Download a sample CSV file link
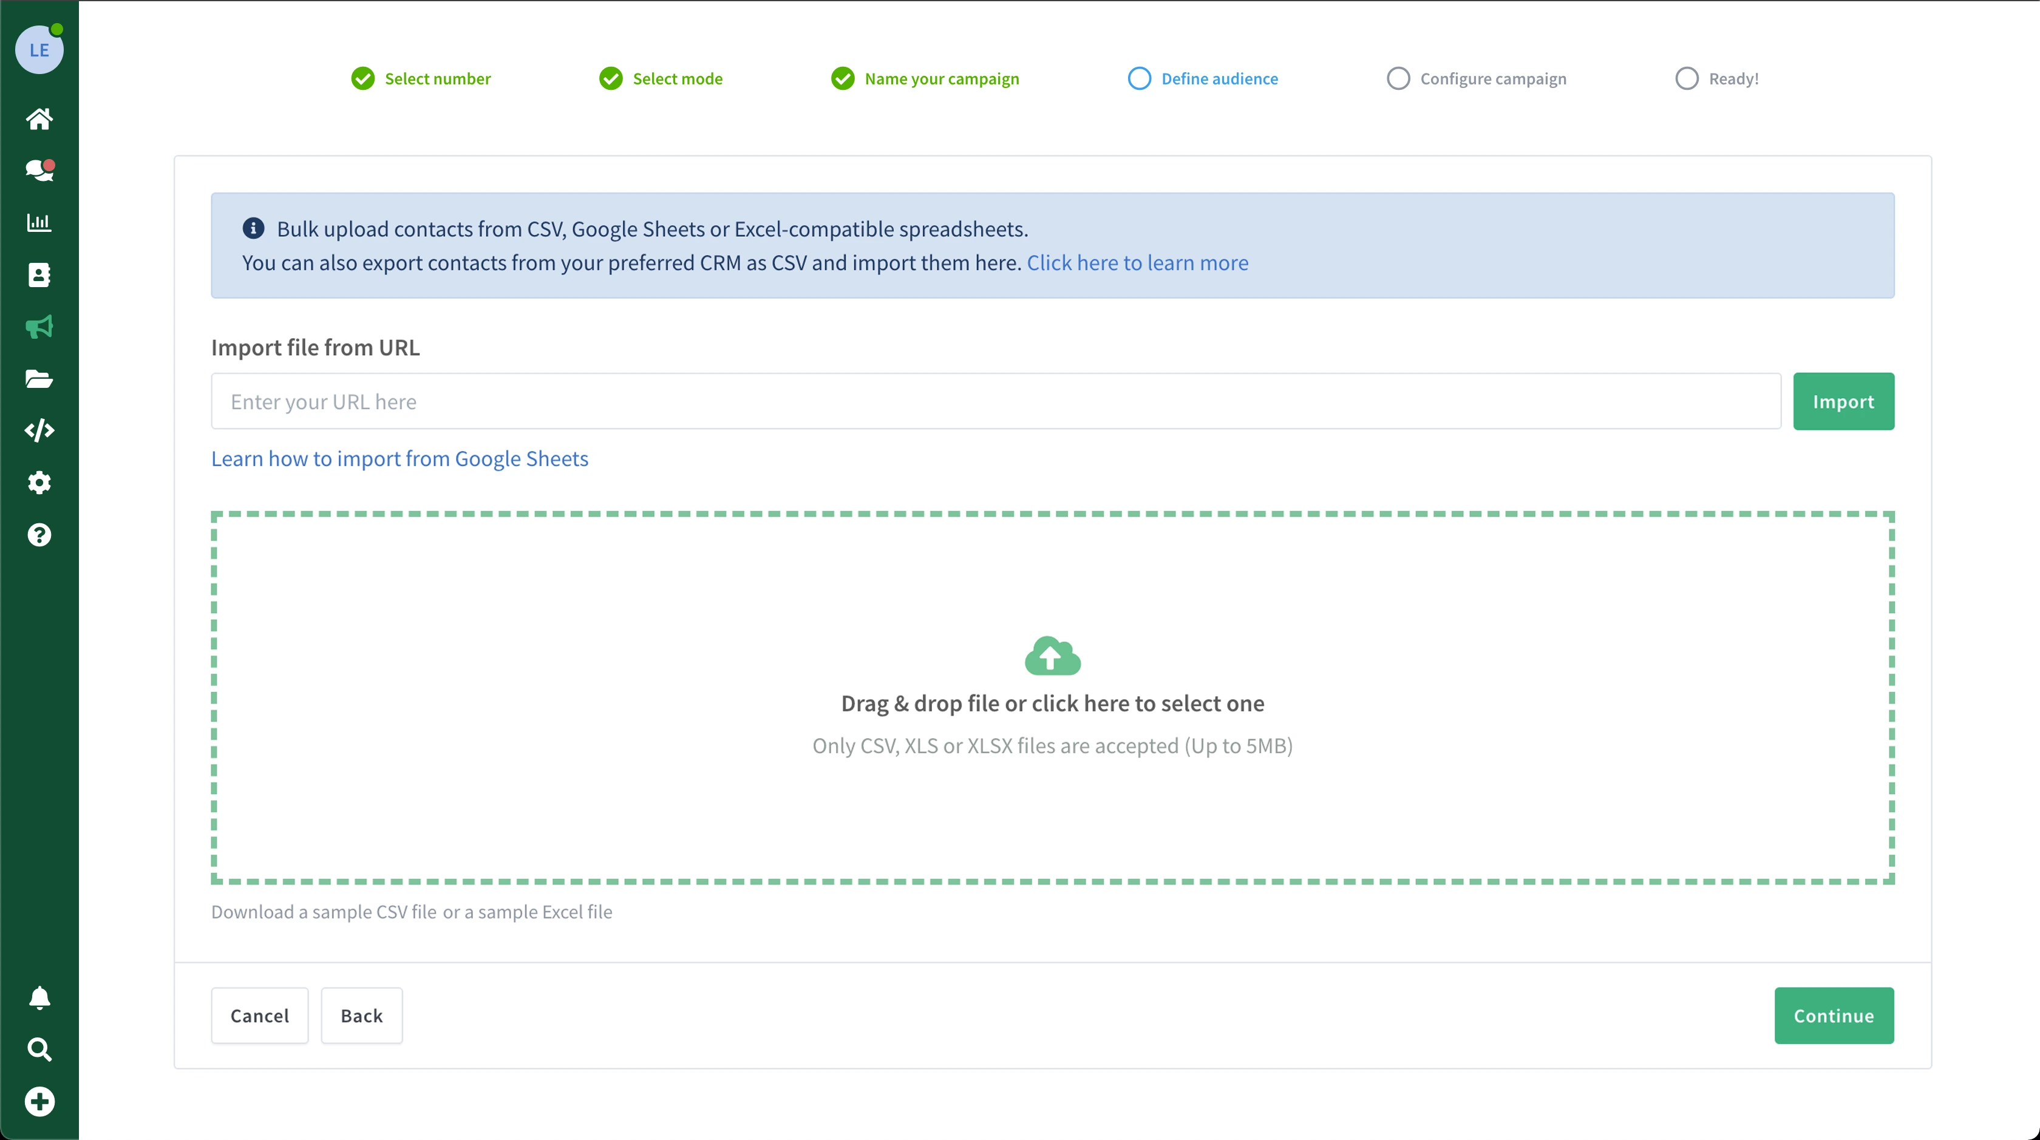The image size is (2040, 1140). coord(323,912)
